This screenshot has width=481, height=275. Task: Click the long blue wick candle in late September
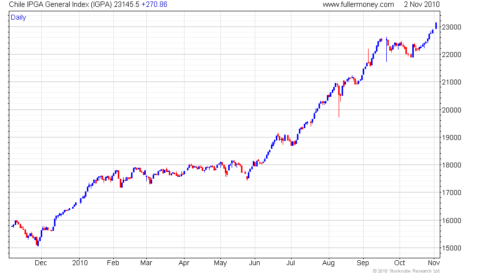[387, 49]
